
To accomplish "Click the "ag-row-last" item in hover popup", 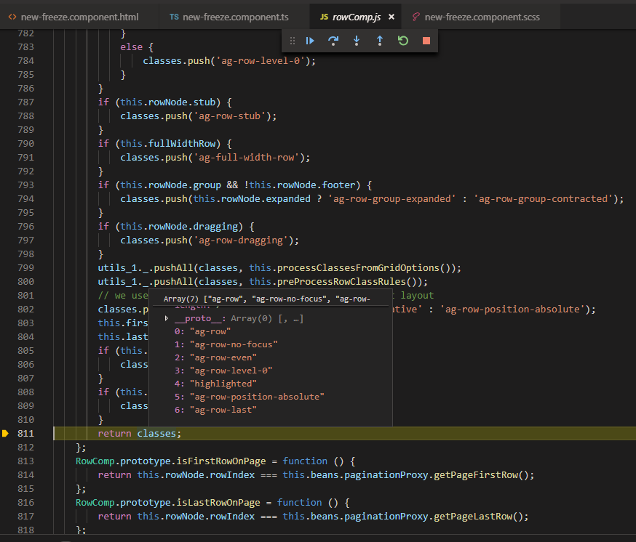I will tap(223, 410).
